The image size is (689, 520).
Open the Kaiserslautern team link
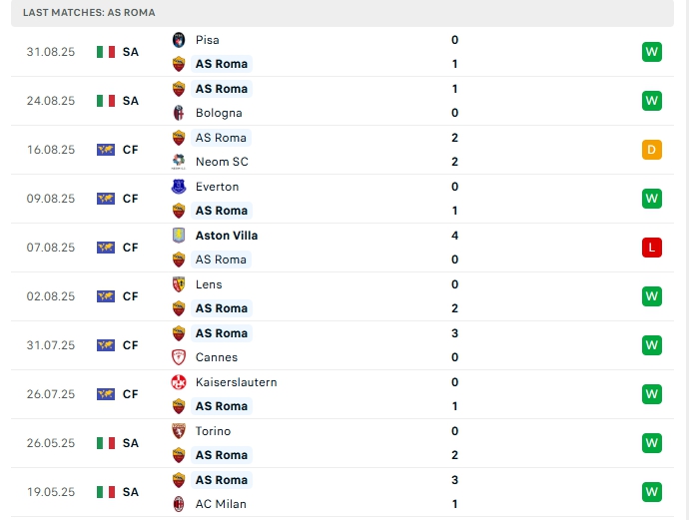pos(237,382)
